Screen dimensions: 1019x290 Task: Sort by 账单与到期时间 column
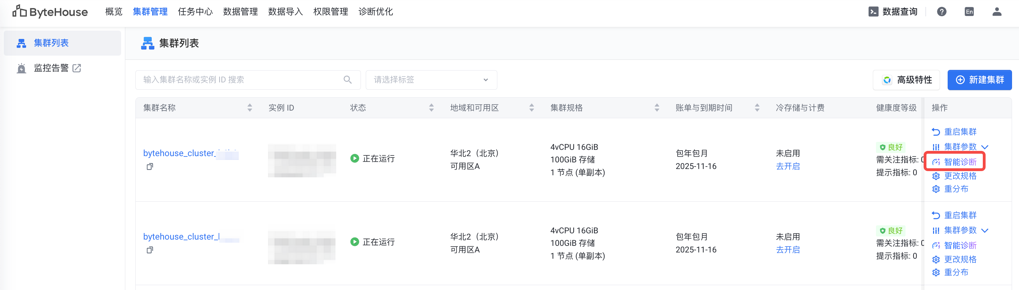tap(757, 108)
